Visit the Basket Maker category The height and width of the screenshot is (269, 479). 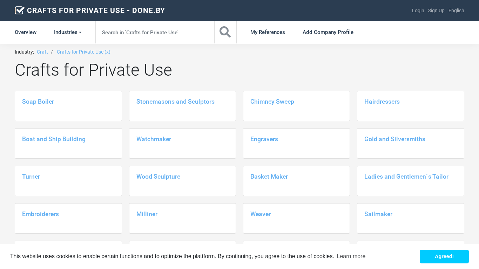pos(269,177)
